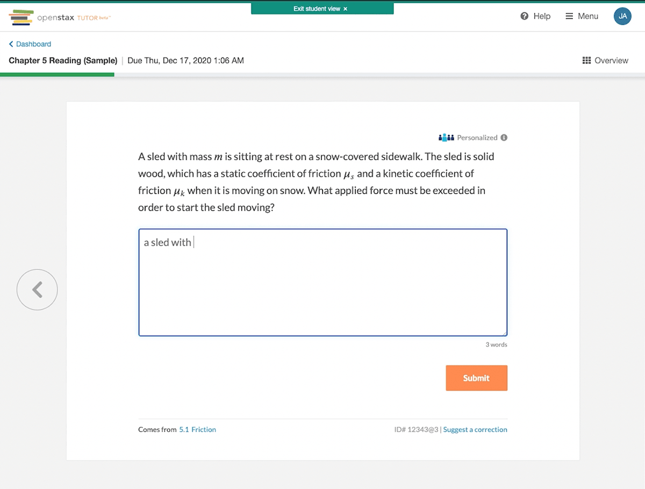The width and height of the screenshot is (645, 489).
Task: Click the green reading progress bar
Action: tap(57, 75)
